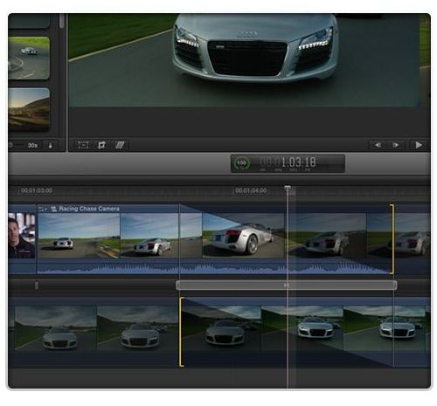This screenshot has width=437, height=406.
Task: Select the aerial race track thumbnail
Action: pyautogui.click(x=29, y=58)
